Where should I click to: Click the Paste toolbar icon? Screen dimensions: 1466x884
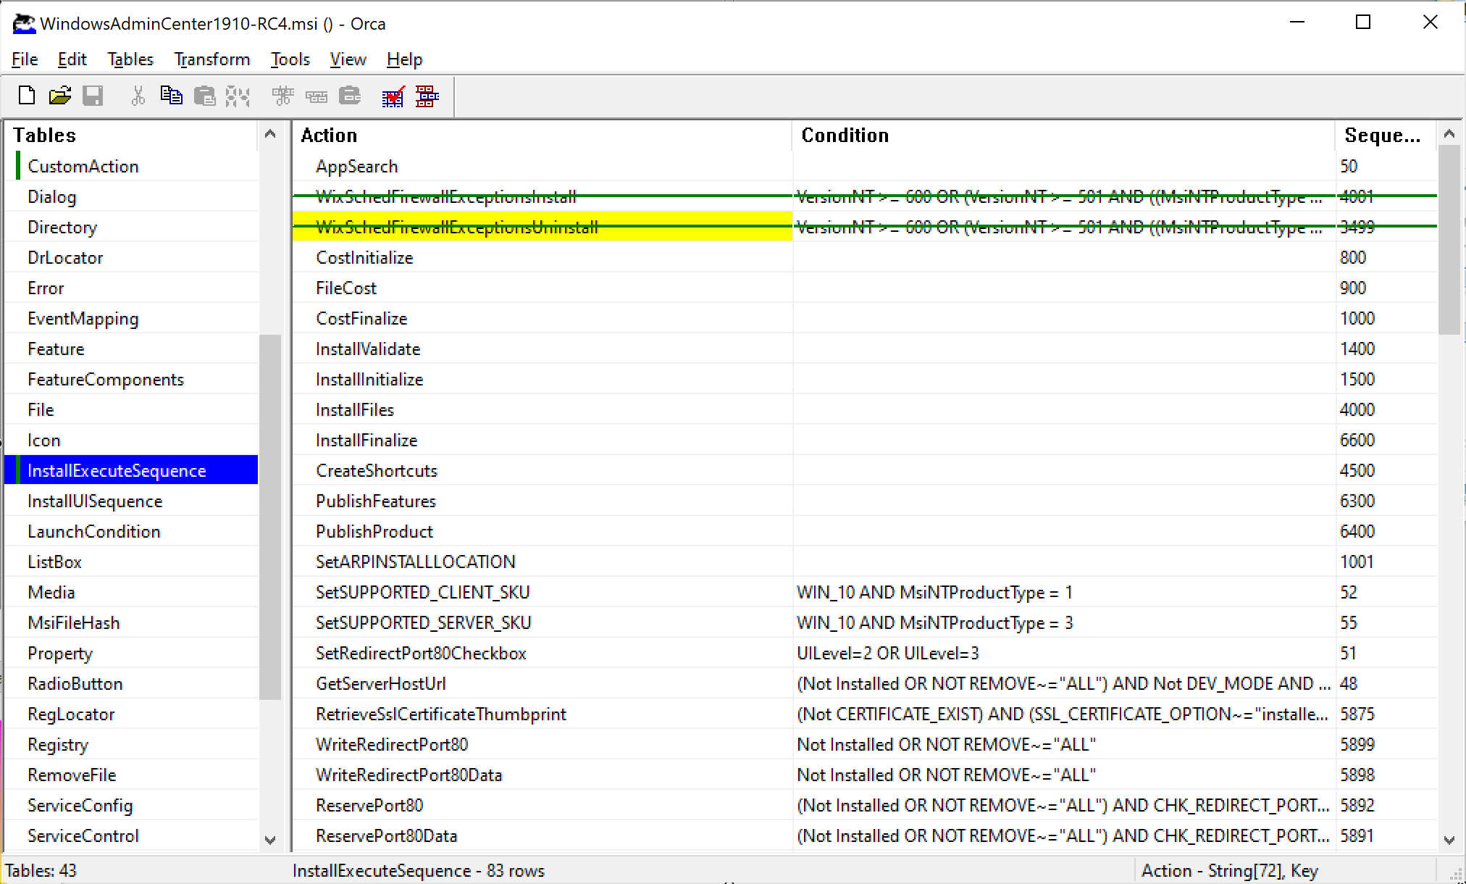tap(205, 96)
